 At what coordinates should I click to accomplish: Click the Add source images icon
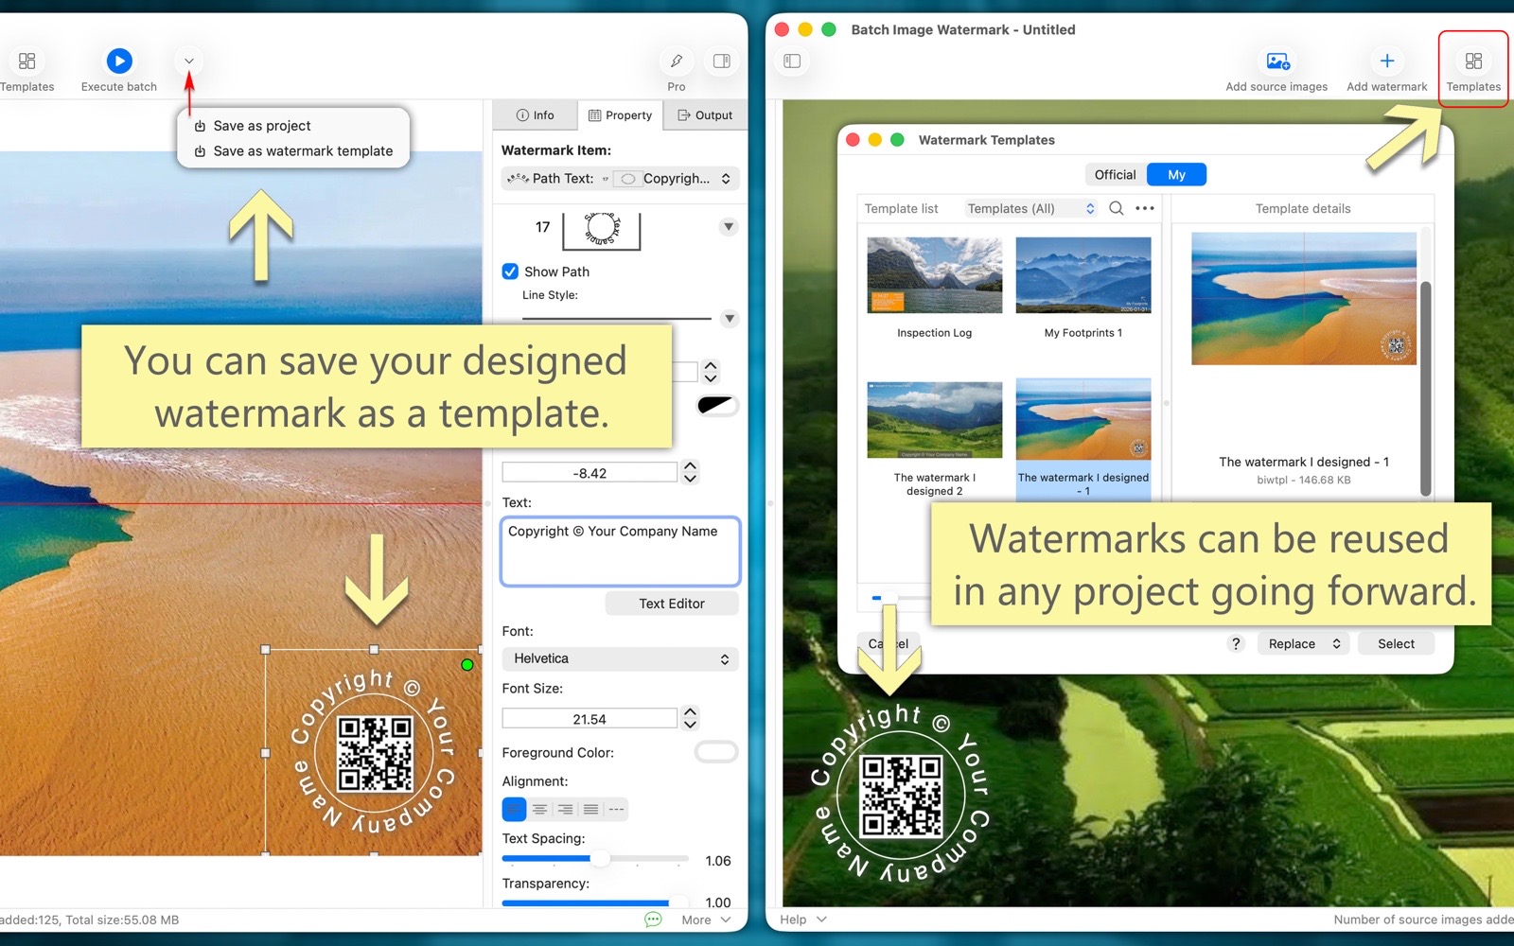[x=1276, y=61]
